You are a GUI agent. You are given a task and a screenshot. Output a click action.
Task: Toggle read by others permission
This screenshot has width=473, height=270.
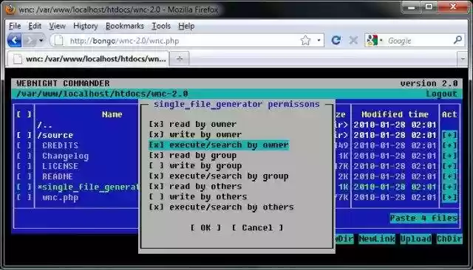(195, 187)
